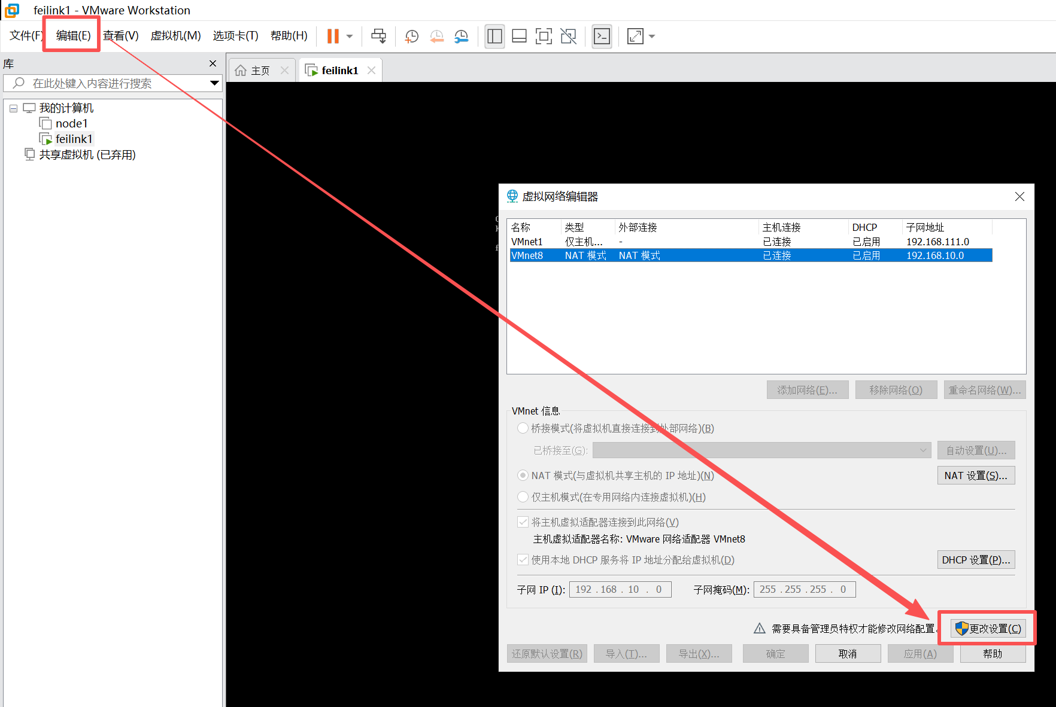Screen dimensions: 1056x707
Task: Open the 帮助(H) menu
Action: click(x=289, y=35)
